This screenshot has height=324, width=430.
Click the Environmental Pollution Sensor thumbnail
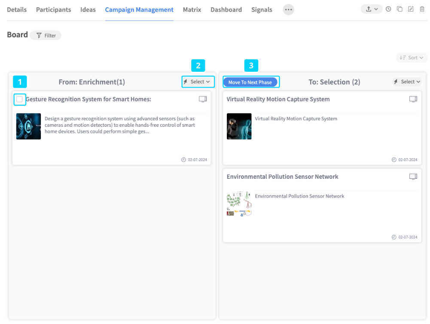(x=239, y=204)
